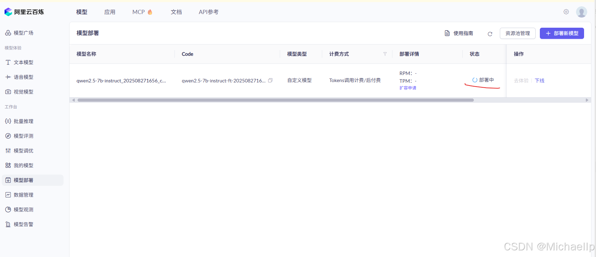Click the 语音模型 waveform icon
Image resolution: width=596 pixels, height=257 pixels.
click(x=8, y=77)
